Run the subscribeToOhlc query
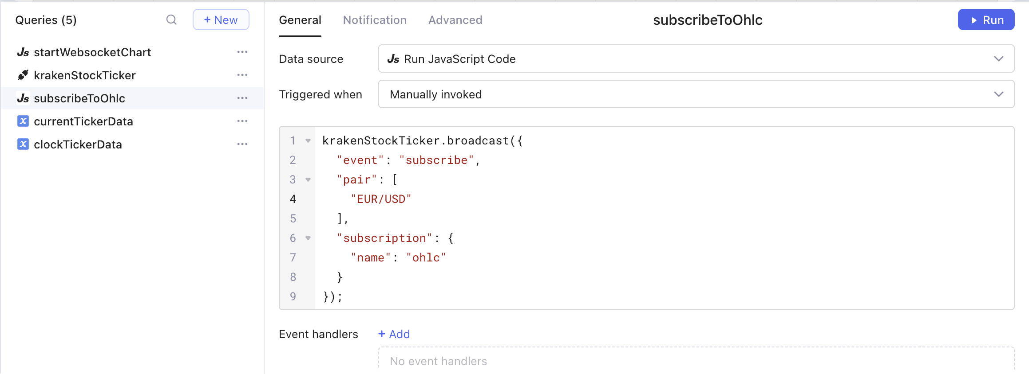The height and width of the screenshot is (374, 1029). pyautogui.click(x=985, y=20)
